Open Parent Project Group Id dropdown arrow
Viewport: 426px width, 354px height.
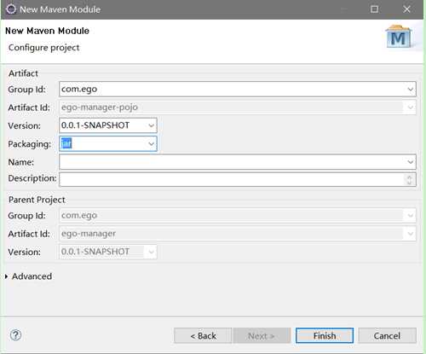coord(411,216)
